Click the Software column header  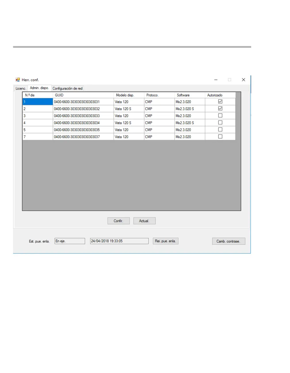[190, 95]
